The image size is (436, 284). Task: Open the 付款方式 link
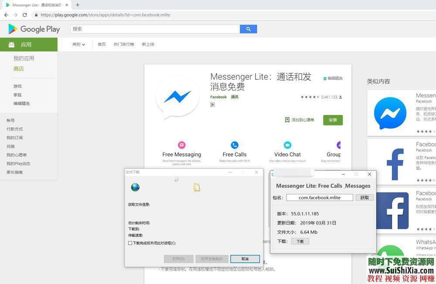point(15,129)
